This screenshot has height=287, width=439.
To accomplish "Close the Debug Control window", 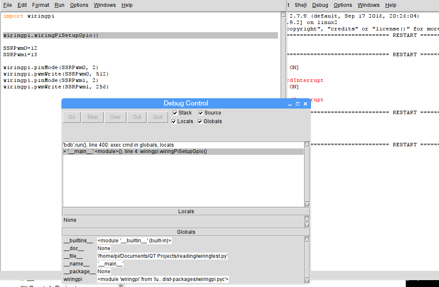I will [305, 104].
